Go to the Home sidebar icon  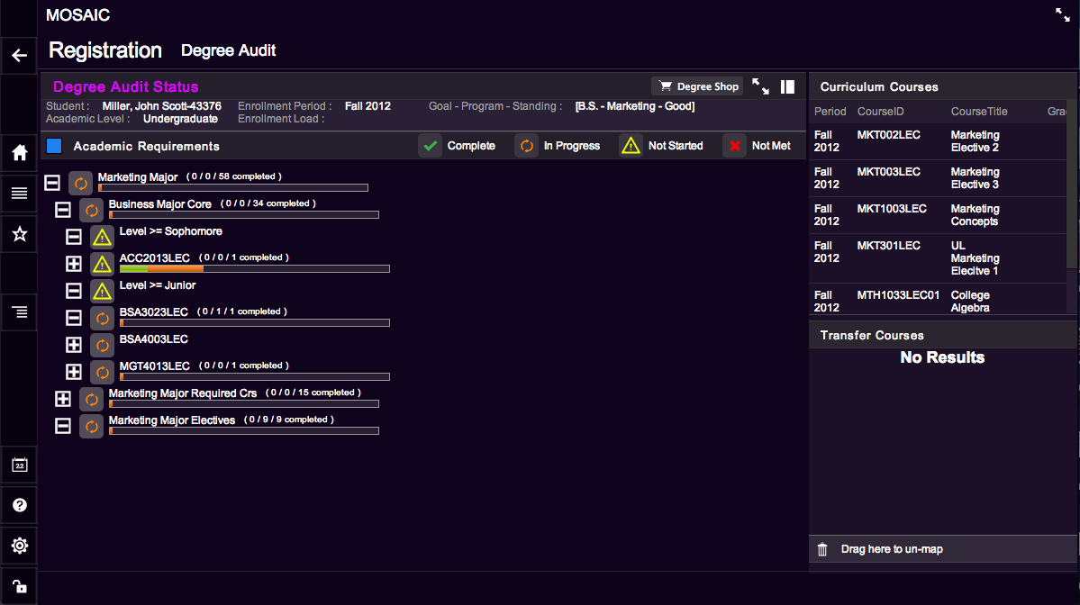click(x=19, y=152)
